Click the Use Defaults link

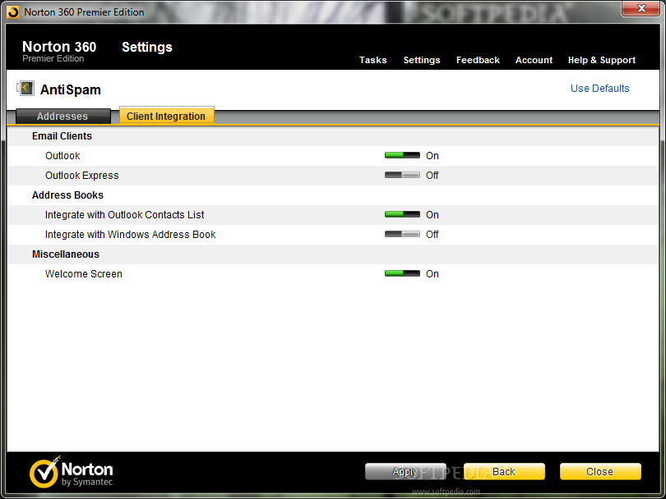click(599, 88)
